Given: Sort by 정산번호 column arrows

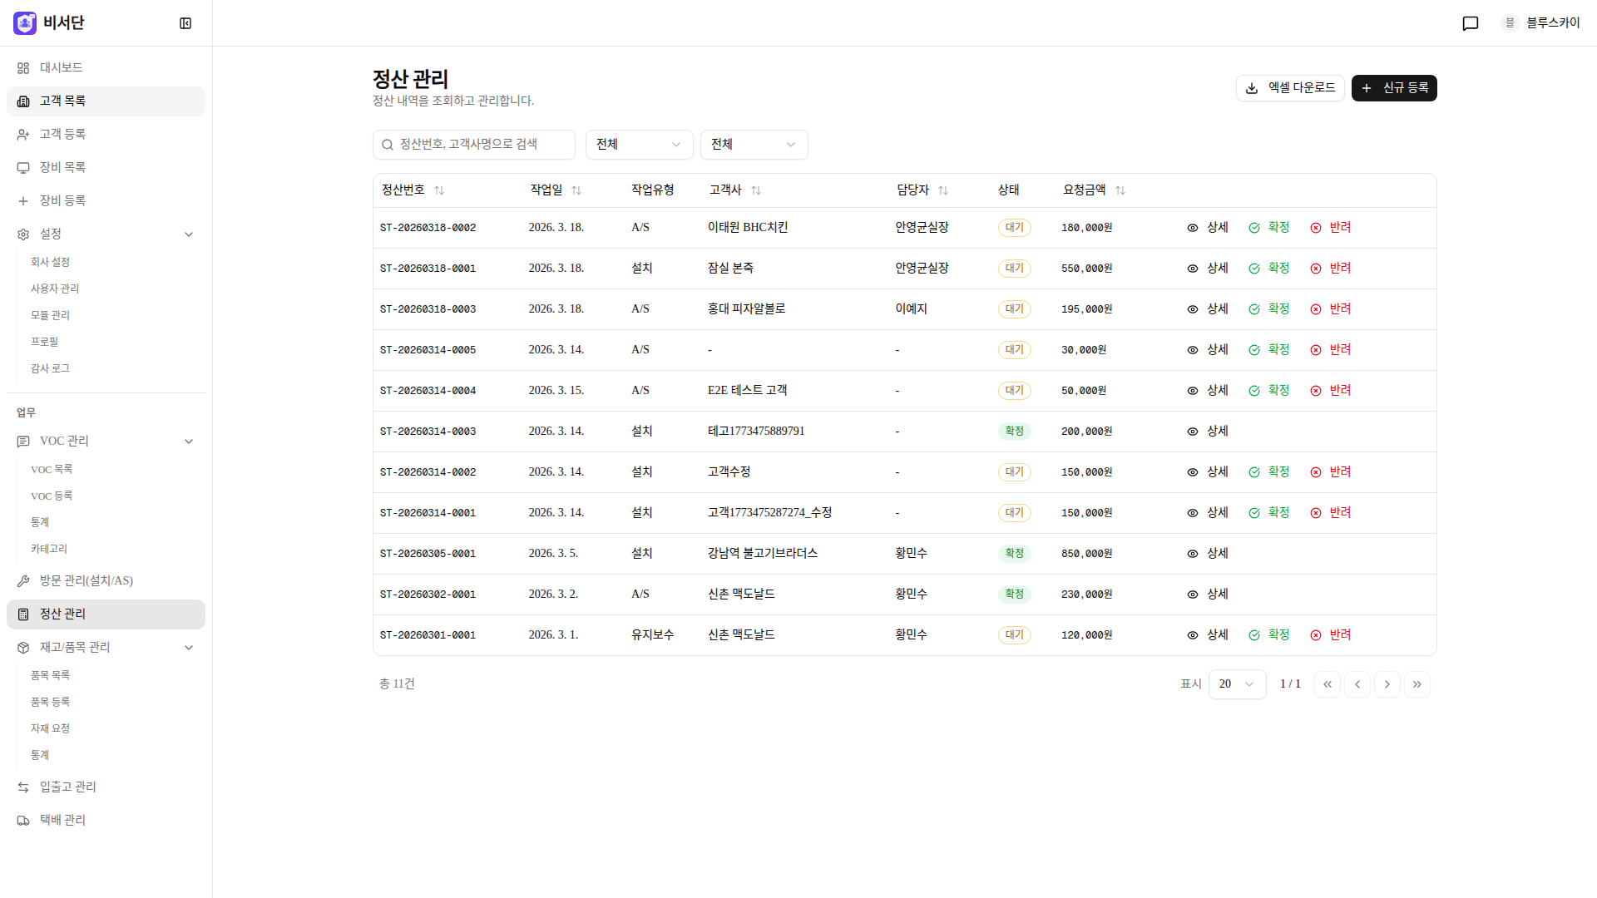Looking at the screenshot, I should point(439,190).
